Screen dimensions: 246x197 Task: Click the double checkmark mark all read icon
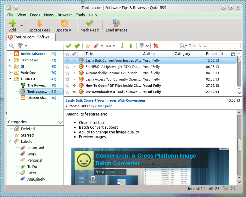(x=77, y=46)
